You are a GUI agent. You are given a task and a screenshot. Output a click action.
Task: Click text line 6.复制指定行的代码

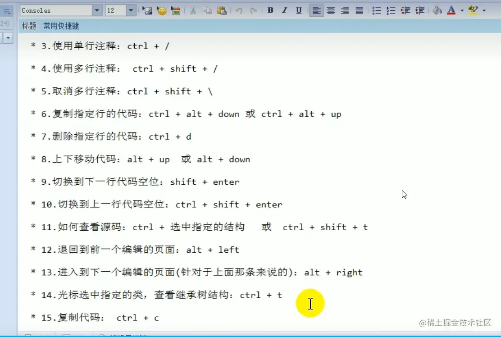(186, 114)
